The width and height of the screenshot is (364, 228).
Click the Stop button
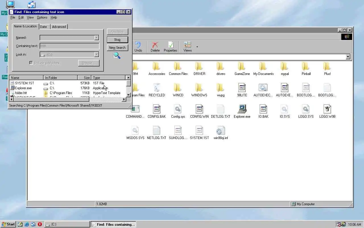[x=117, y=40]
